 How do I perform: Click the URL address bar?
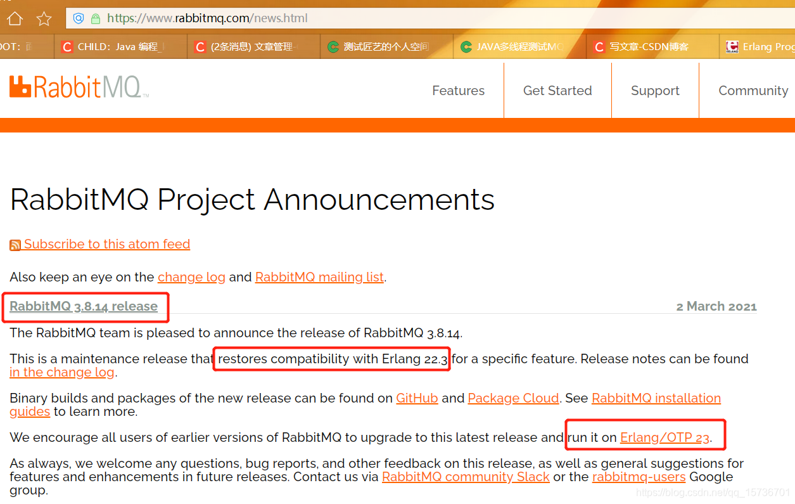click(x=431, y=18)
